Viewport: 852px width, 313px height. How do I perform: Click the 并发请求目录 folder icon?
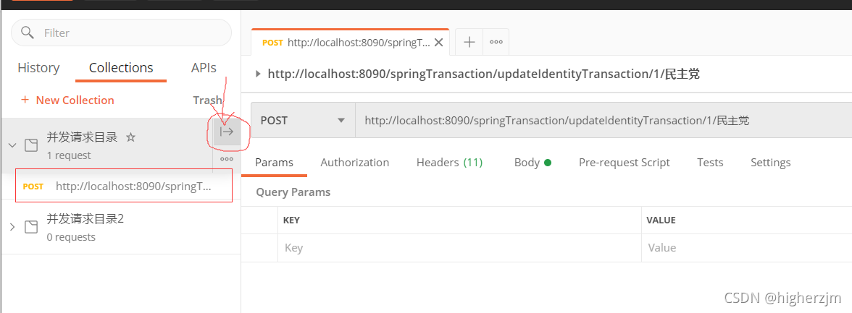(x=31, y=145)
